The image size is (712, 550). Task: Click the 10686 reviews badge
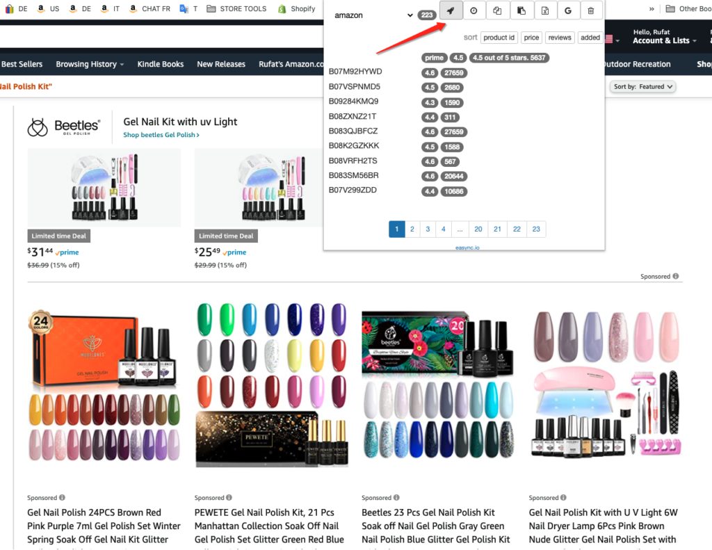453,191
